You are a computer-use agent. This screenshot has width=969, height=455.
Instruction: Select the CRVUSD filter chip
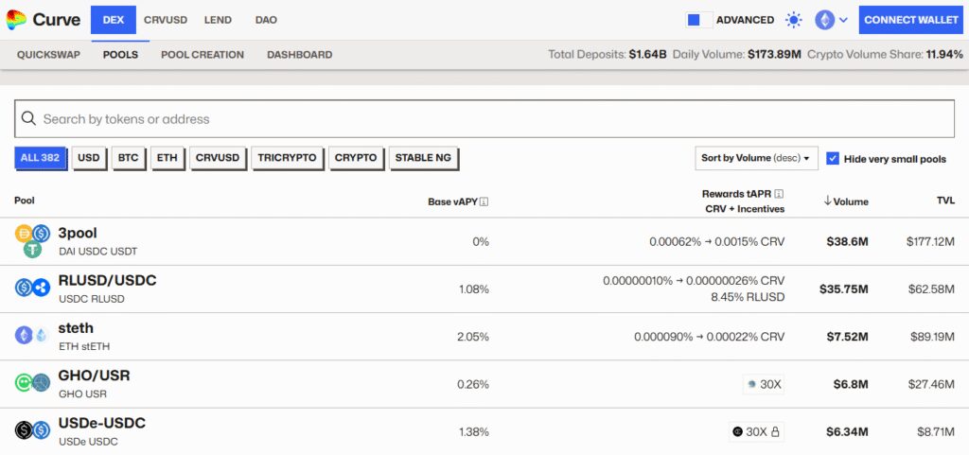[x=218, y=158]
